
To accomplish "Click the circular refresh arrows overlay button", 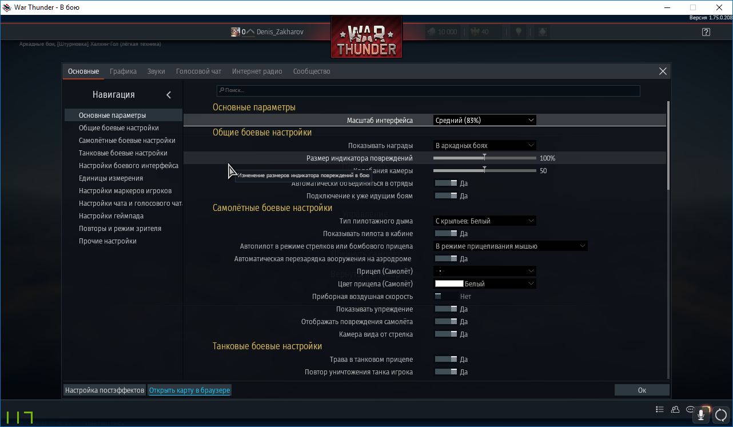I will tap(720, 415).
